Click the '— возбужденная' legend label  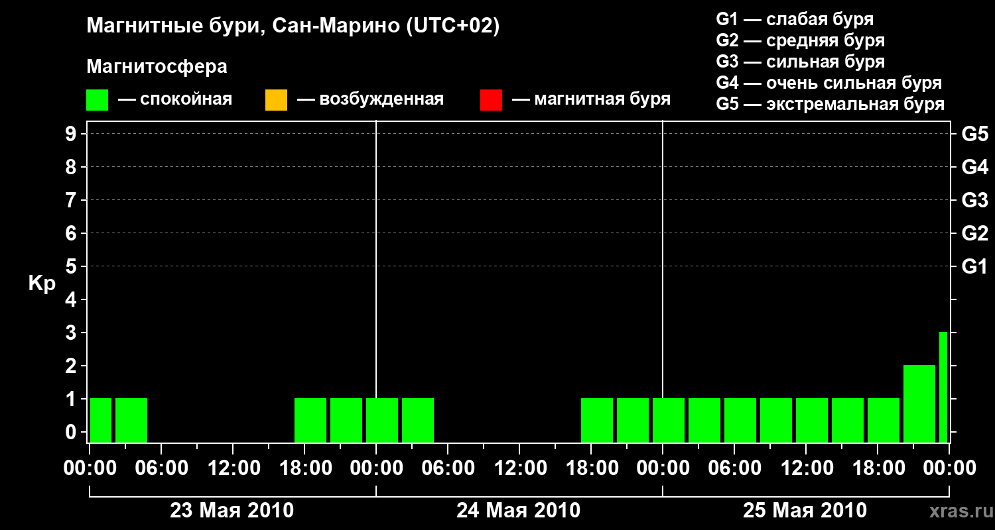(370, 100)
